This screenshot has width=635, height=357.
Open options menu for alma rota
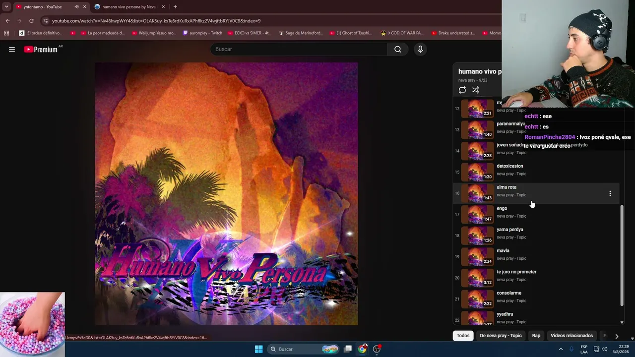click(x=610, y=193)
